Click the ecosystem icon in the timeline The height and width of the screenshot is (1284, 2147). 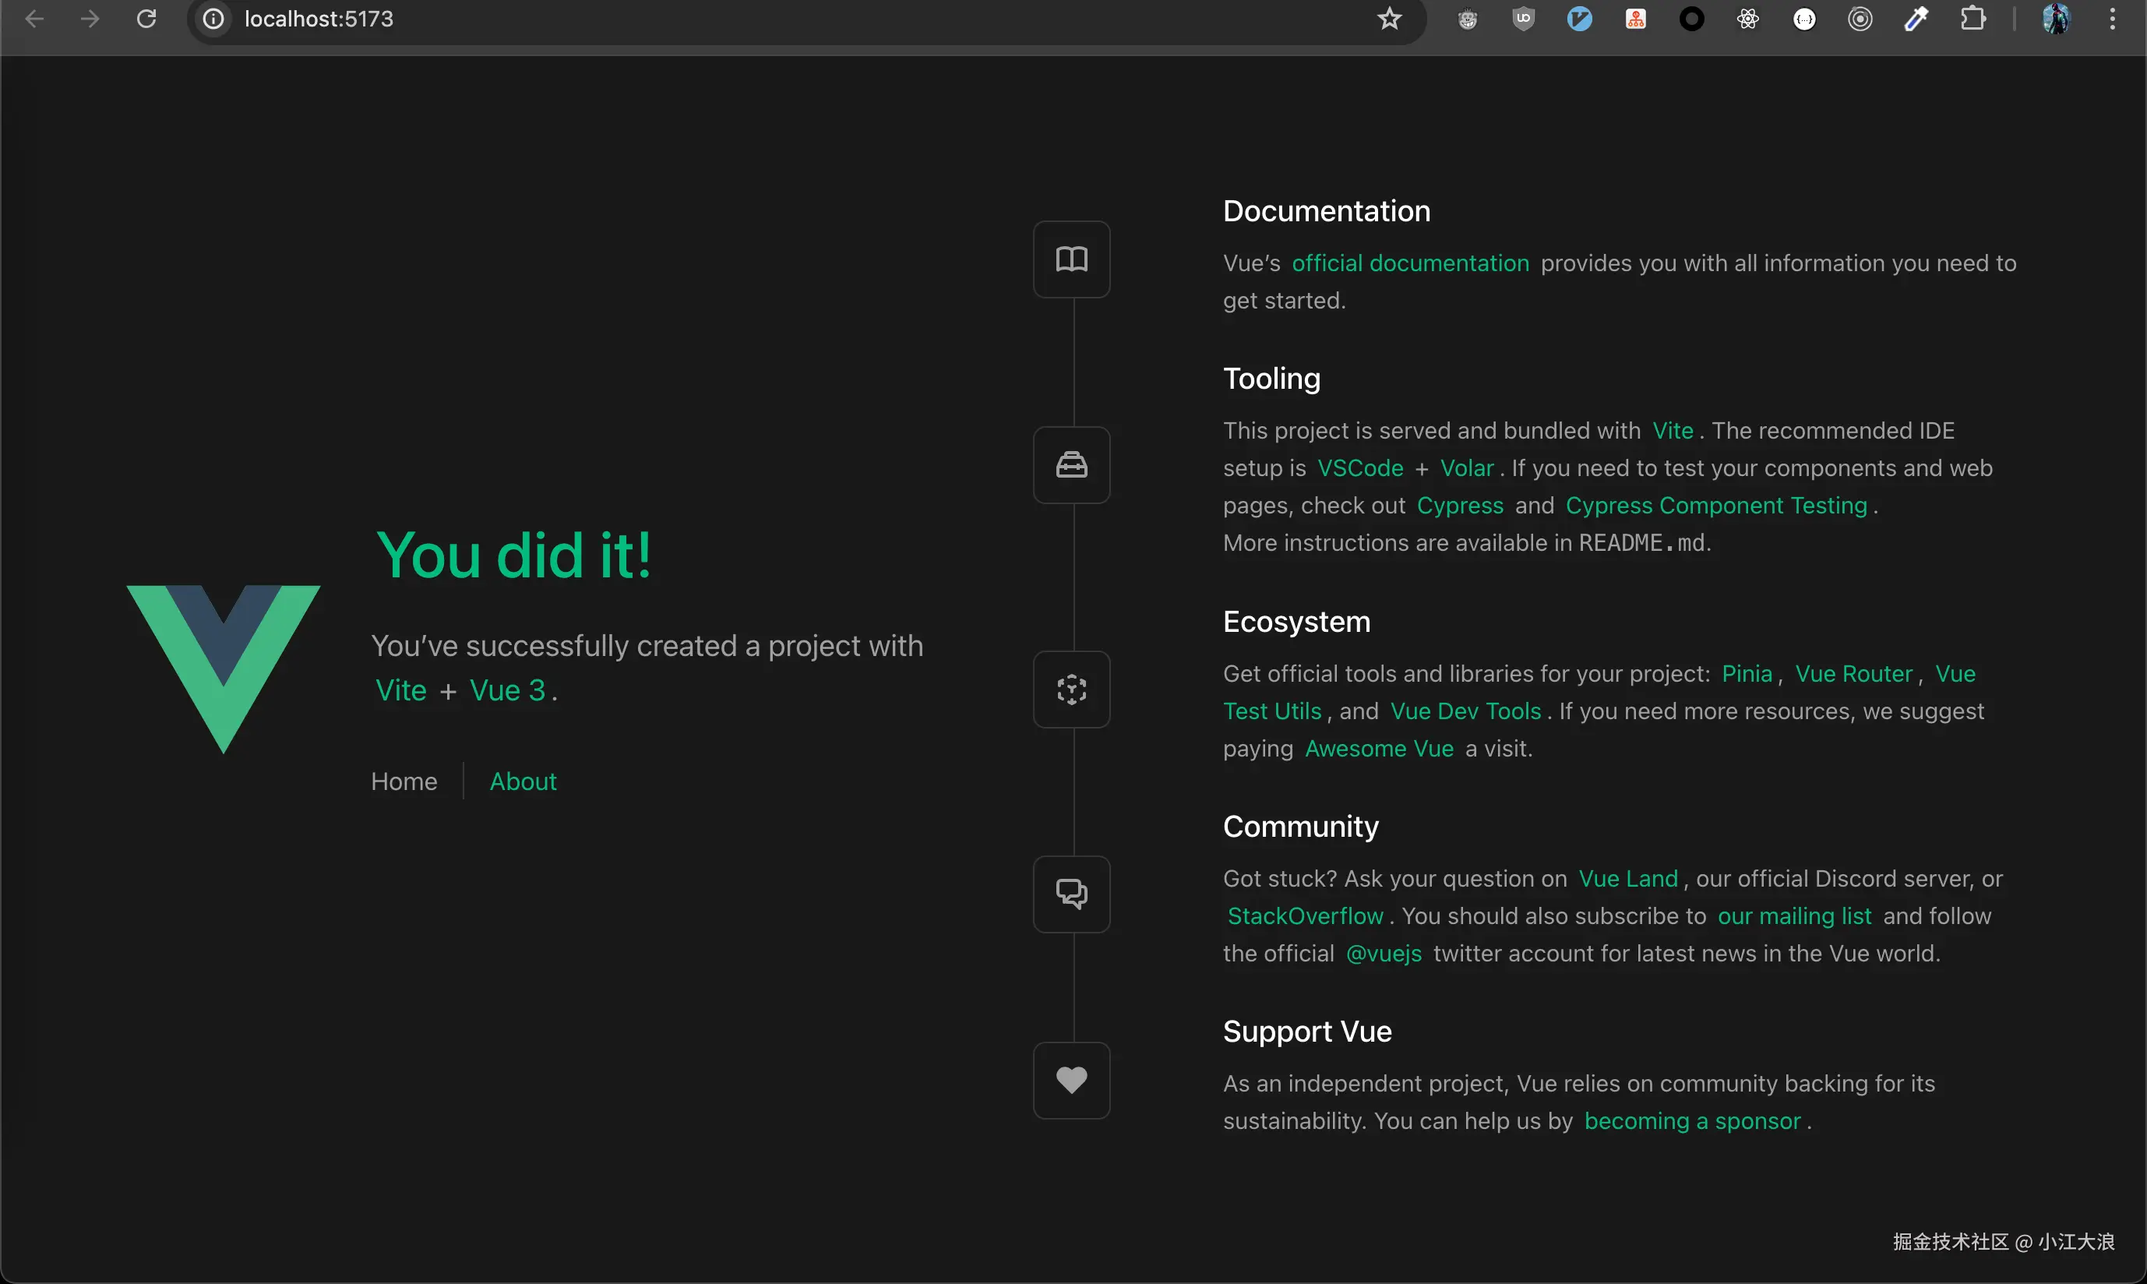click(x=1071, y=690)
